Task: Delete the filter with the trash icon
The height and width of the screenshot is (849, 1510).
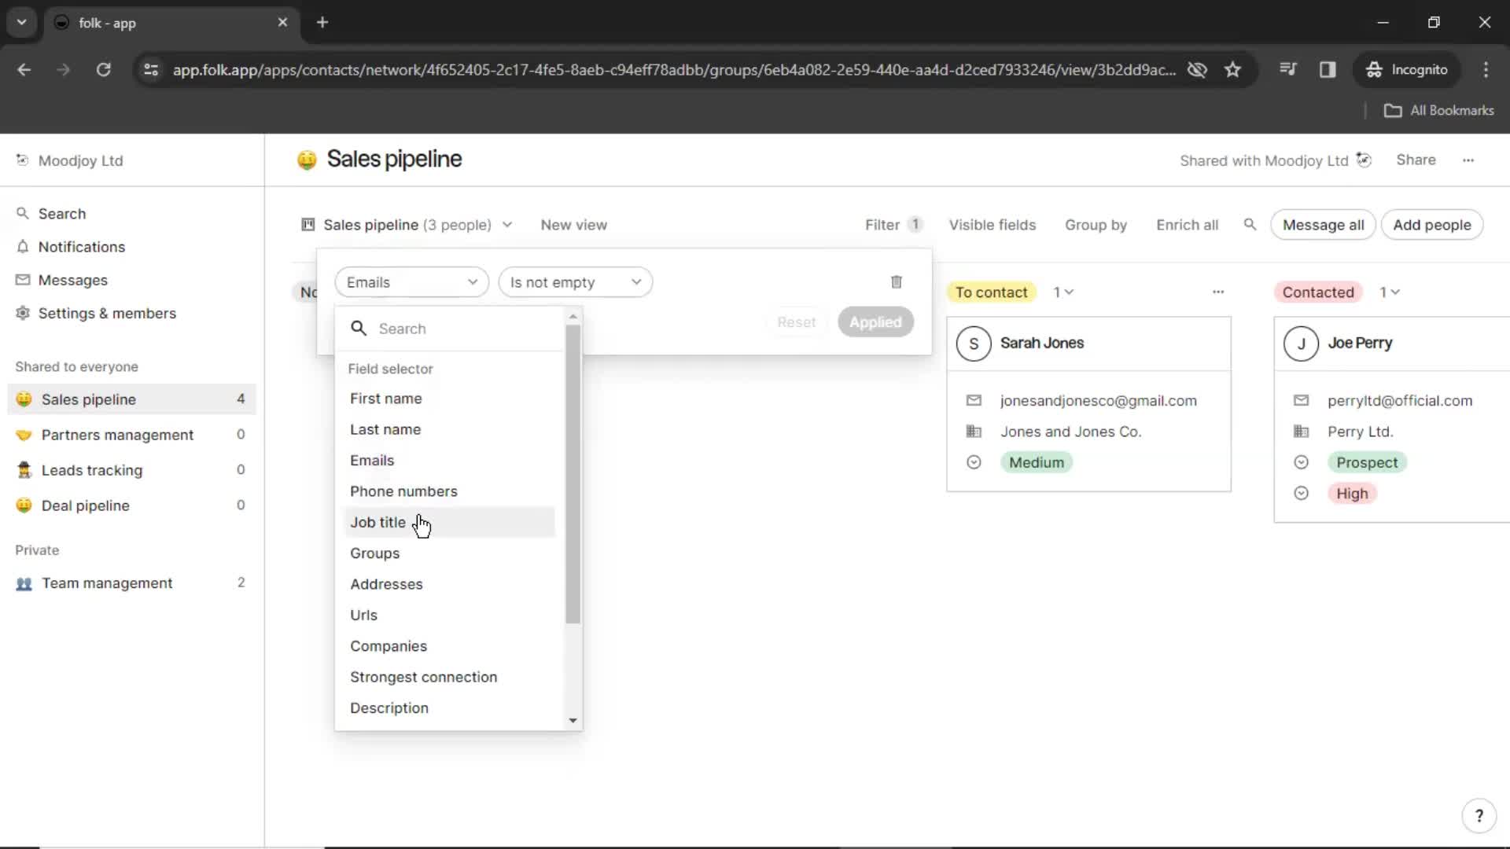Action: coord(896,281)
